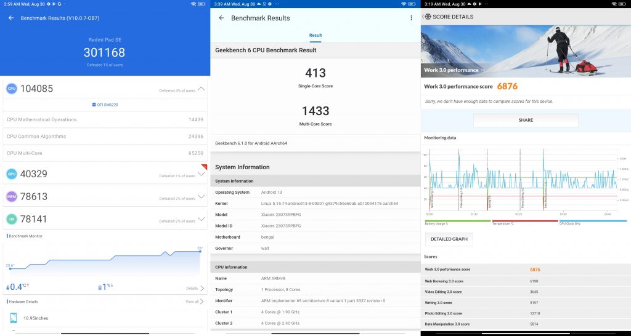Click the Motherboard bengal row
Image resolution: width=631 pixels, height=336 pixels.
(315, 237)
